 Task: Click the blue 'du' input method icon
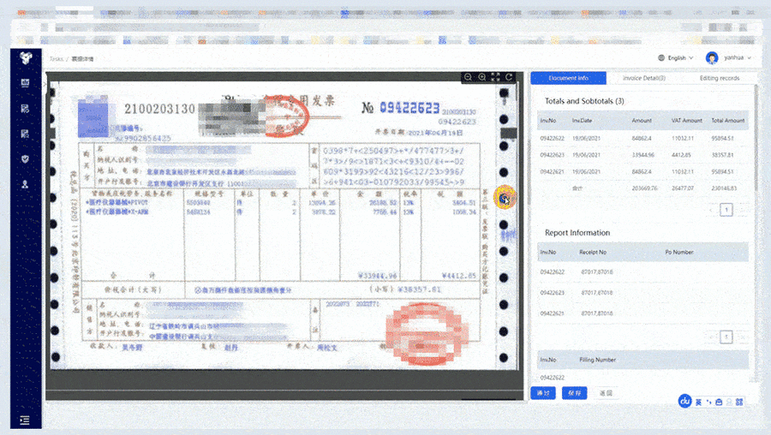(x=684, y=401)
